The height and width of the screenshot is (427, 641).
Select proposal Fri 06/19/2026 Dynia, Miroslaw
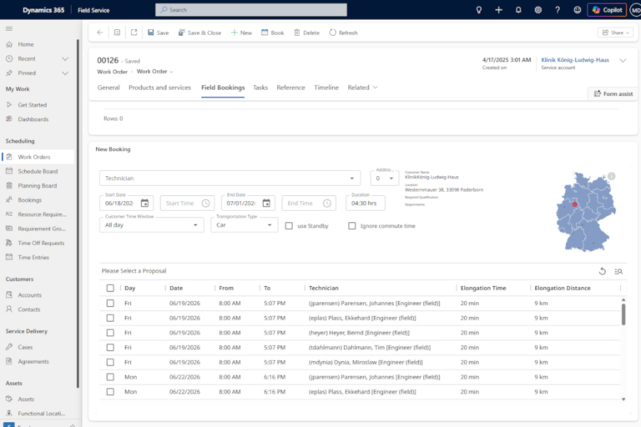point(110,362)
